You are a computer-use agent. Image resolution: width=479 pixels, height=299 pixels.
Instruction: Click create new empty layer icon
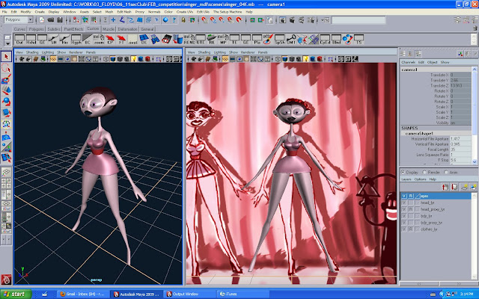(464, 187)
